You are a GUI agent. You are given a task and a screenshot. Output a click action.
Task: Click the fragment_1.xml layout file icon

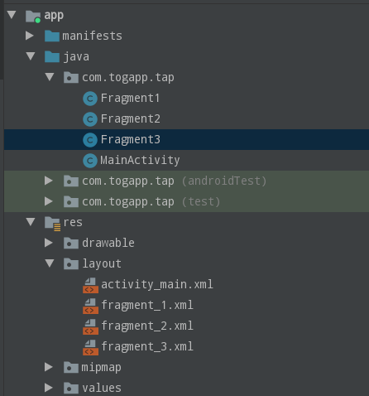click(90, 306)
